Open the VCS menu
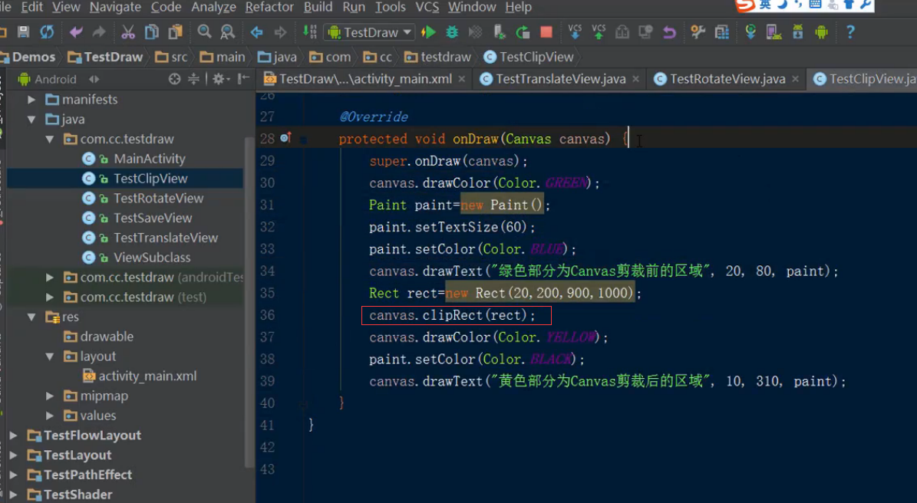The width and height of the screenshot is (917, 503). [x=427, y=7]
